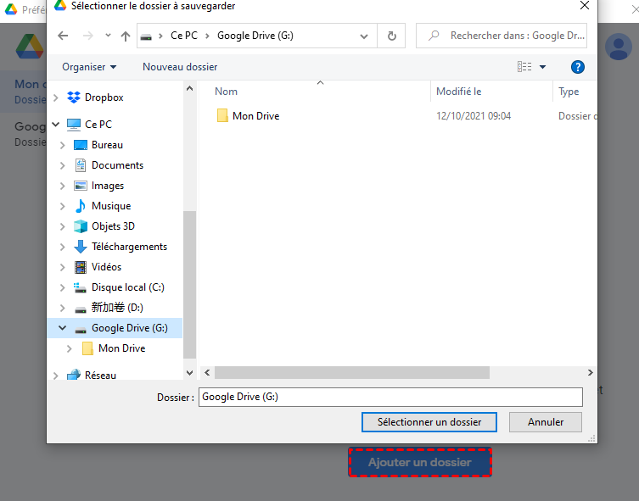
Task: Click horizontal scrollbar left arrow
Action: pos(207,372)
